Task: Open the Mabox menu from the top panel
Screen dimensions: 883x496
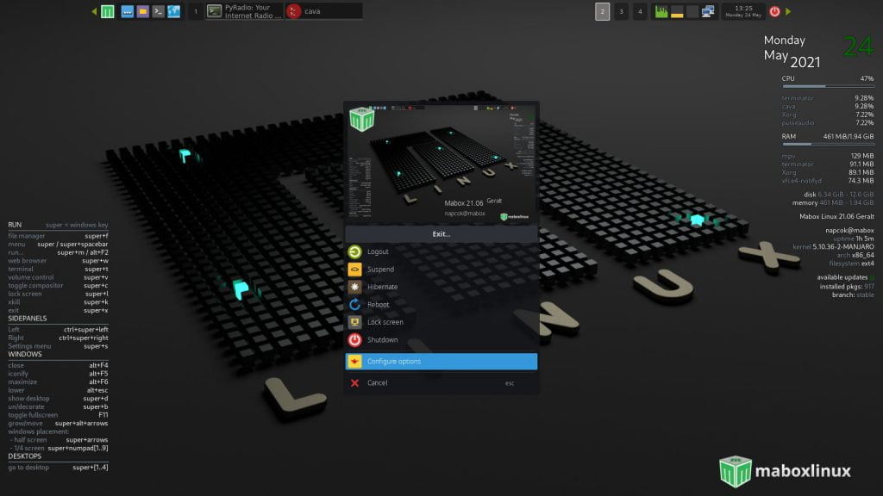Action: [108, 11]
